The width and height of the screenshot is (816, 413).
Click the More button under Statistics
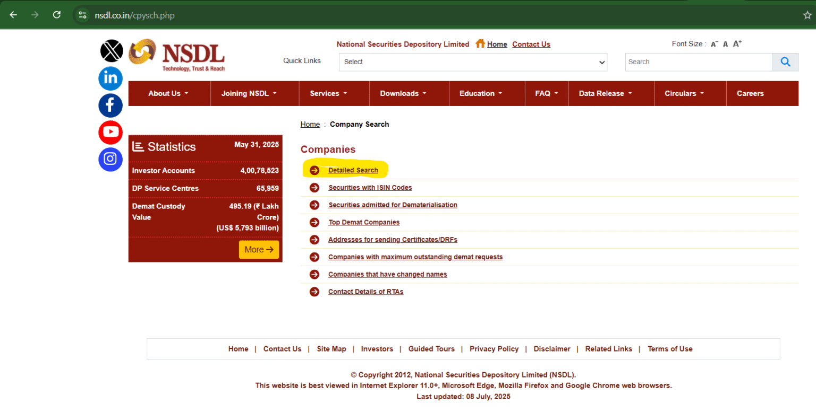tap(259, 250)
